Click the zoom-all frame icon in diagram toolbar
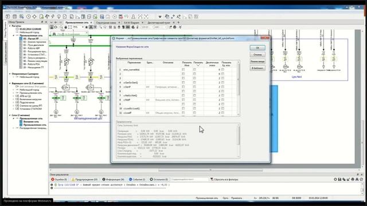367x206 pixels. pyautogui.click(x=70, y=27)
